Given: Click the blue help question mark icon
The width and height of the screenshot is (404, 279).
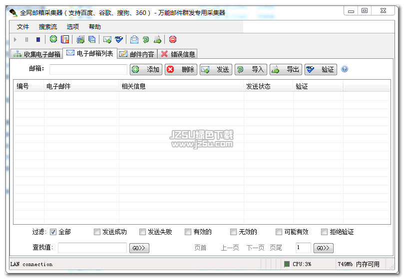Looking at the screenshot, I should pos(345,69).
